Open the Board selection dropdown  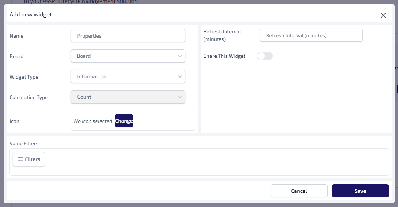122,56
